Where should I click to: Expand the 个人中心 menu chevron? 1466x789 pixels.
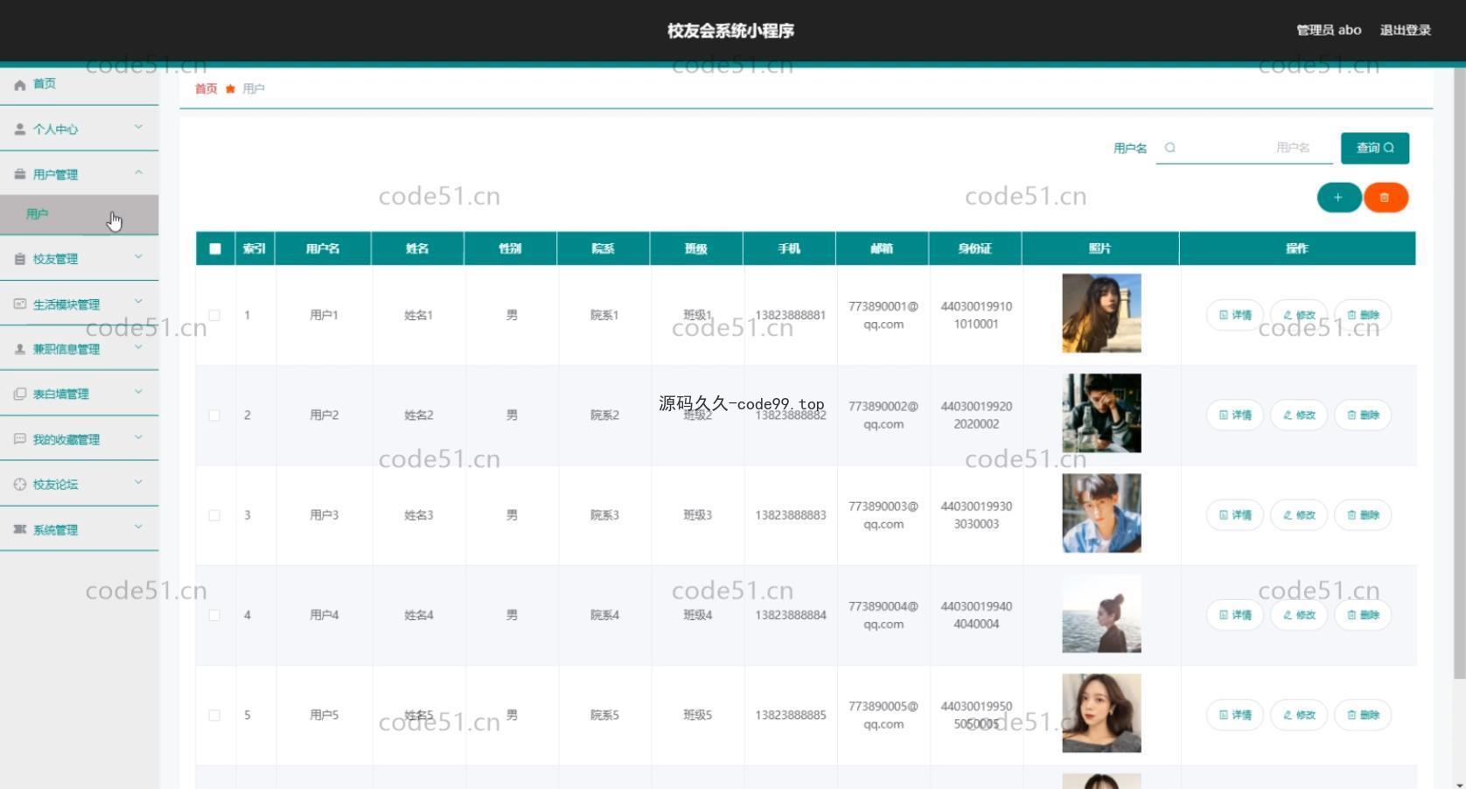[138, 128]
